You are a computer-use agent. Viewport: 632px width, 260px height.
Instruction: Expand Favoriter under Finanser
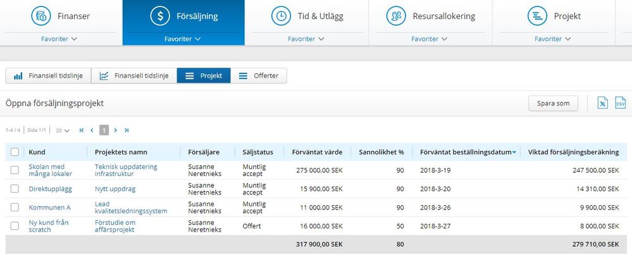[x=59, y=39]
